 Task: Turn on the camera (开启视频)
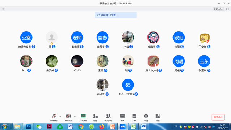click(x=68, y=117)
